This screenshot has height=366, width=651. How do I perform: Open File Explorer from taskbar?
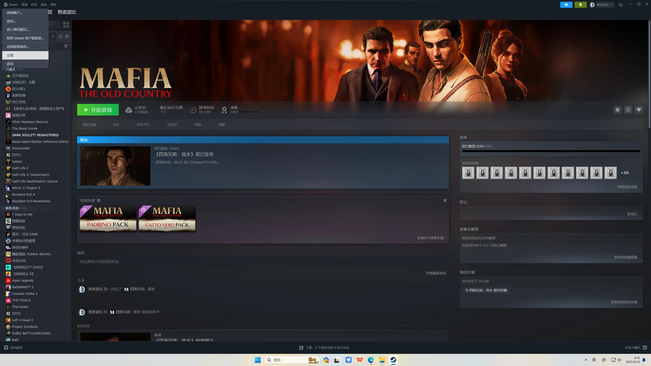pos(382,360)
